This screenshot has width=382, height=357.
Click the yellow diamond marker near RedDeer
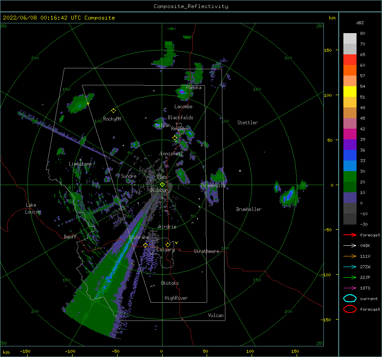tap(175, 138)
